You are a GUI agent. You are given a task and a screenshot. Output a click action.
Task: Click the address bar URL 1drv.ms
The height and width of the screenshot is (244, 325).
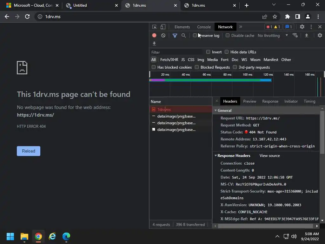[53, 17]
